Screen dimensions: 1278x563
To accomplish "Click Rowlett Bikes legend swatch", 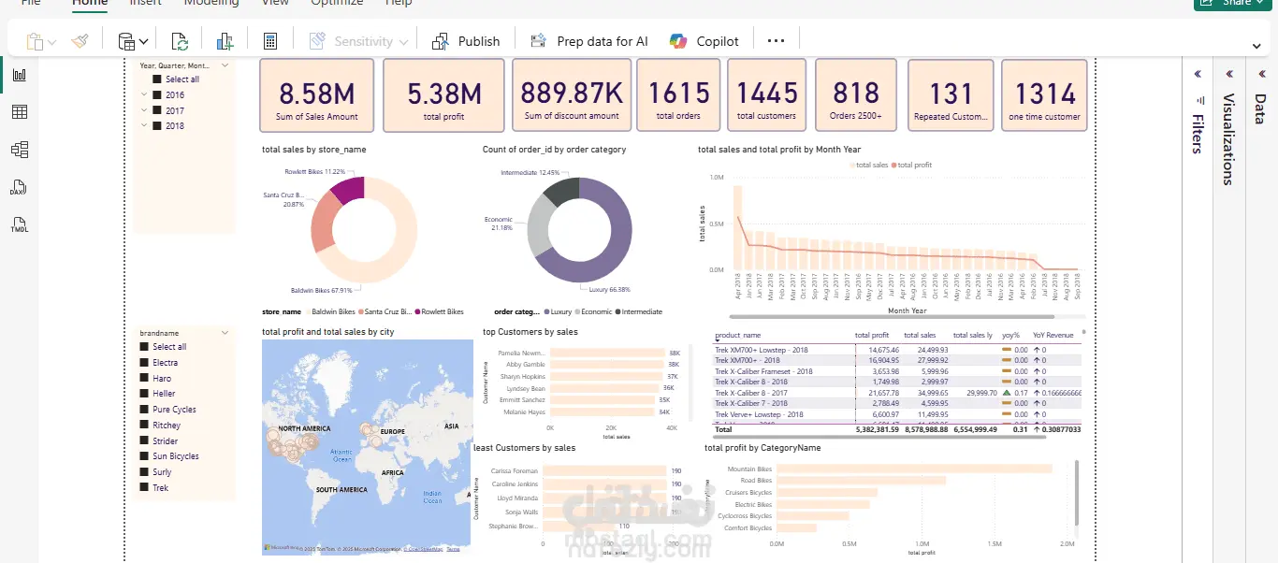I will [415, 311].
